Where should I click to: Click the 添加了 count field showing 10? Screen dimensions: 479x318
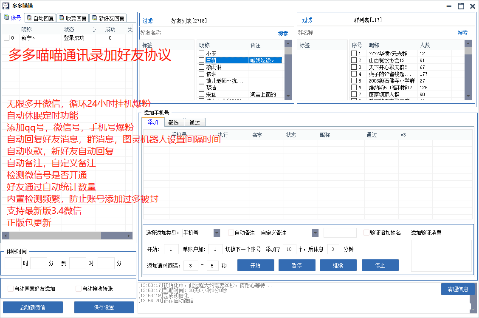[x=290, y=249]
